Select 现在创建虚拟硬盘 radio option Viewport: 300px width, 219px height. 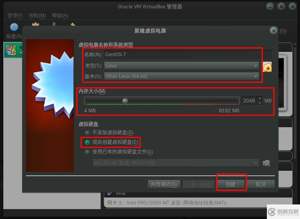coord(87,142)
